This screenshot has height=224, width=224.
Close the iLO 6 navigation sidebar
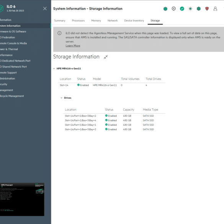[x=45, y=8]
